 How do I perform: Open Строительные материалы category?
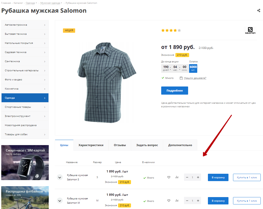[x=25, y=71]
